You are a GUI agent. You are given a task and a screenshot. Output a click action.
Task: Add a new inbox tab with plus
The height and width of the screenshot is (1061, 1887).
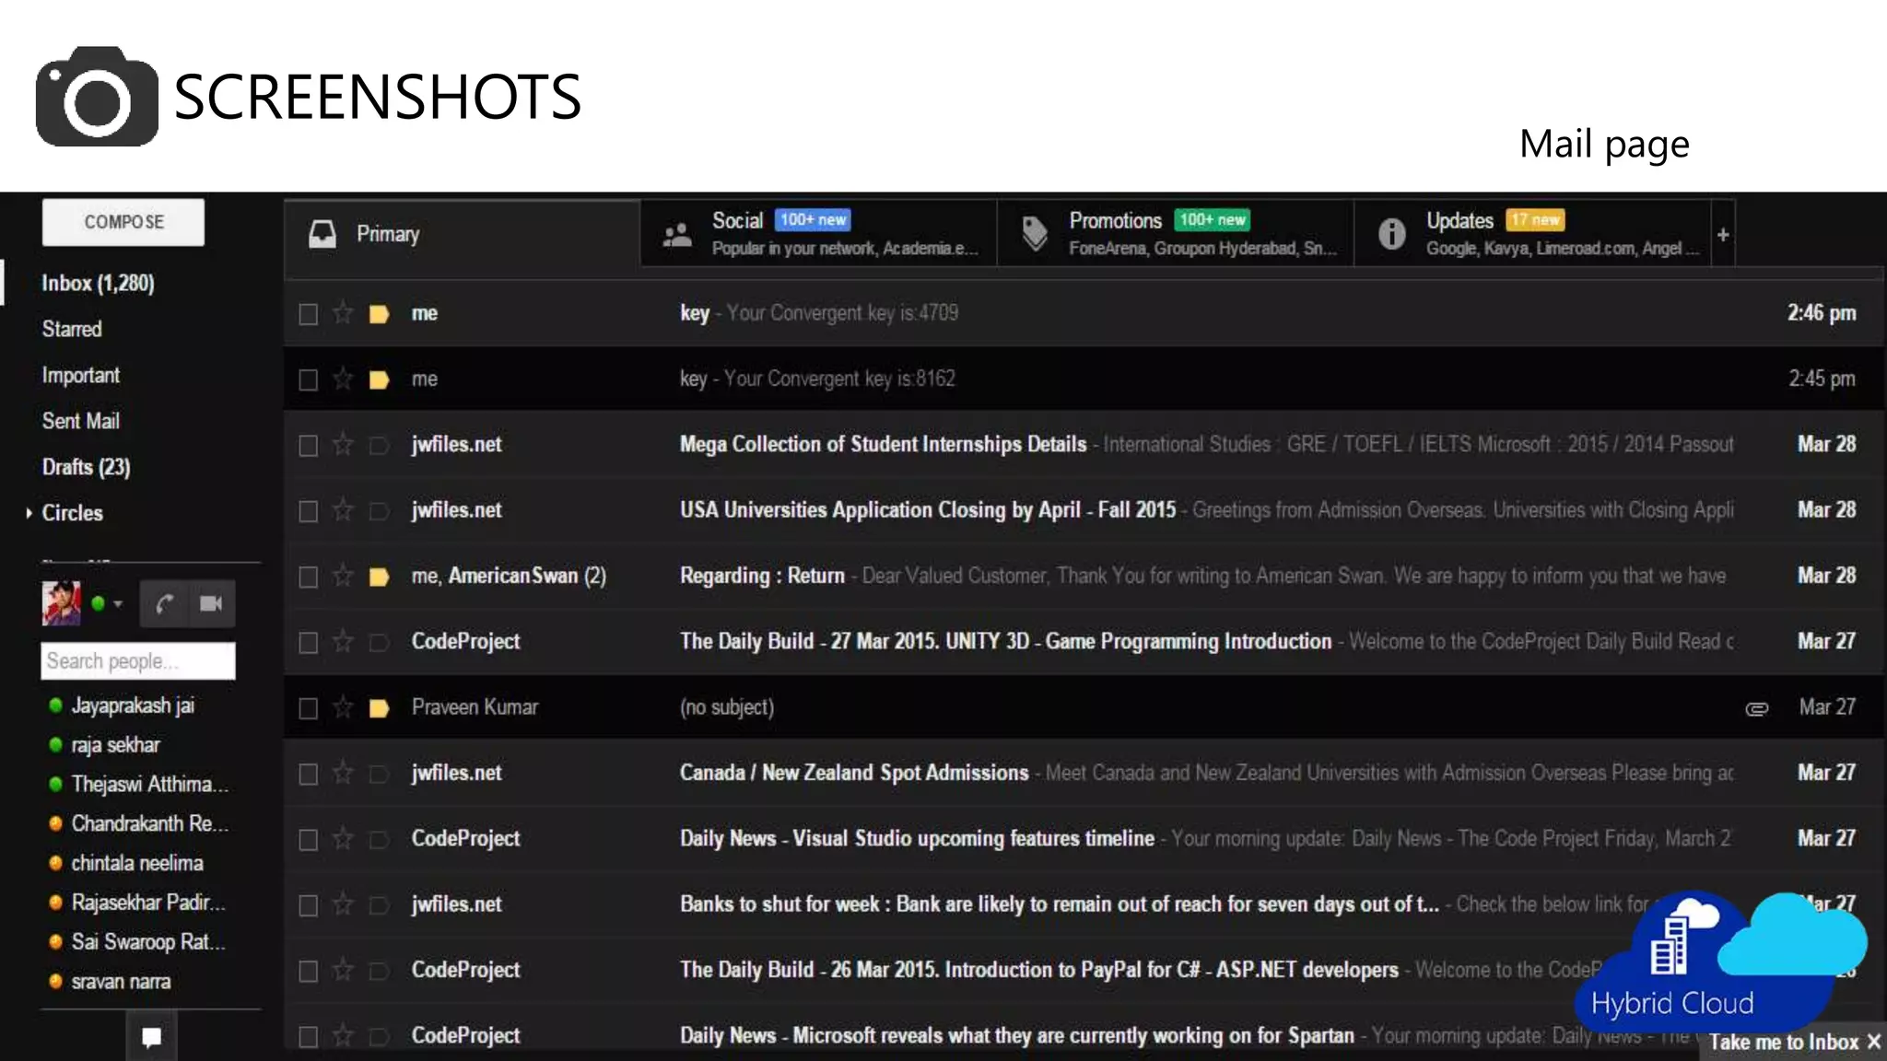tap(1723, 235)
